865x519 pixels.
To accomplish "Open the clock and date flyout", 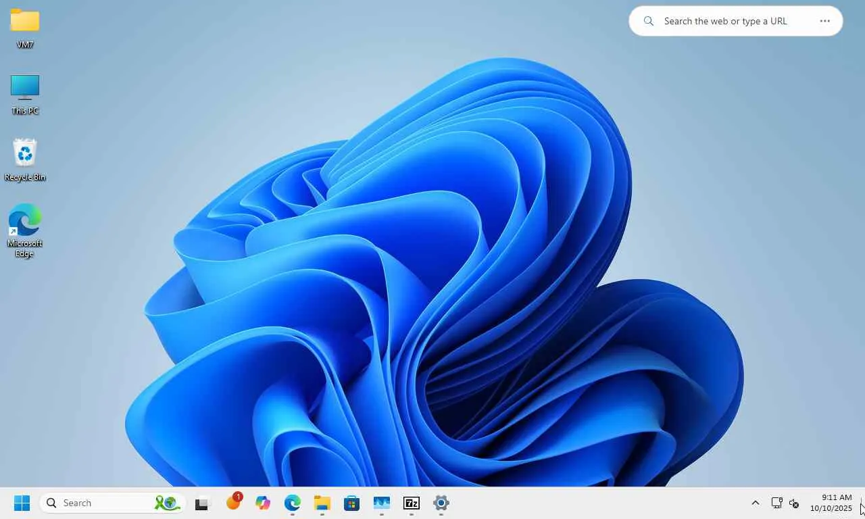I will pyautogui.click(x=832, y=503).
